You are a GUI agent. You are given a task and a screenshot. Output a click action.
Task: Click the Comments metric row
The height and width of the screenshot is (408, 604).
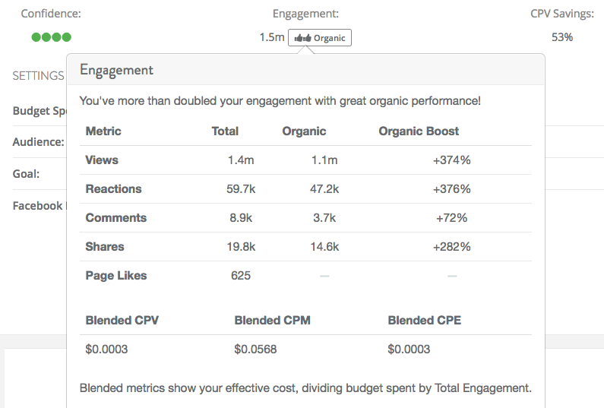[x=306, y=218]
